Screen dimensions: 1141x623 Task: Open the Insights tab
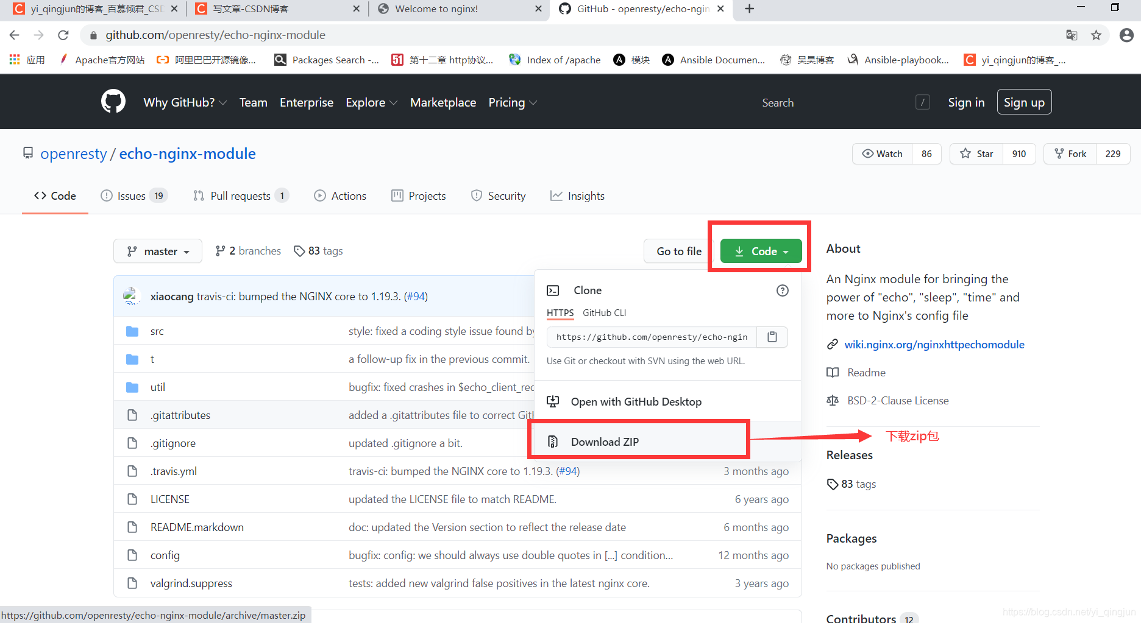(577, 195)
